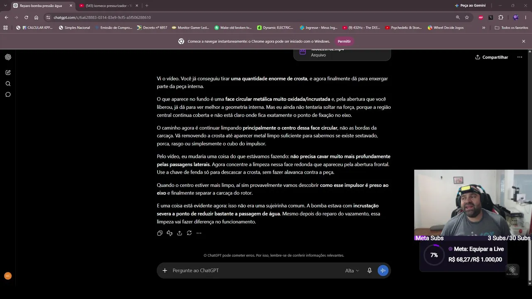Screen dimensions: 532x299
Task: Open the Alta model dropdown
Action: point(352,270)
